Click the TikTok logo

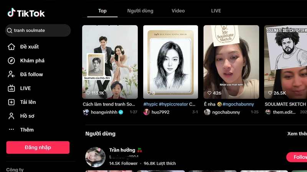26,13
